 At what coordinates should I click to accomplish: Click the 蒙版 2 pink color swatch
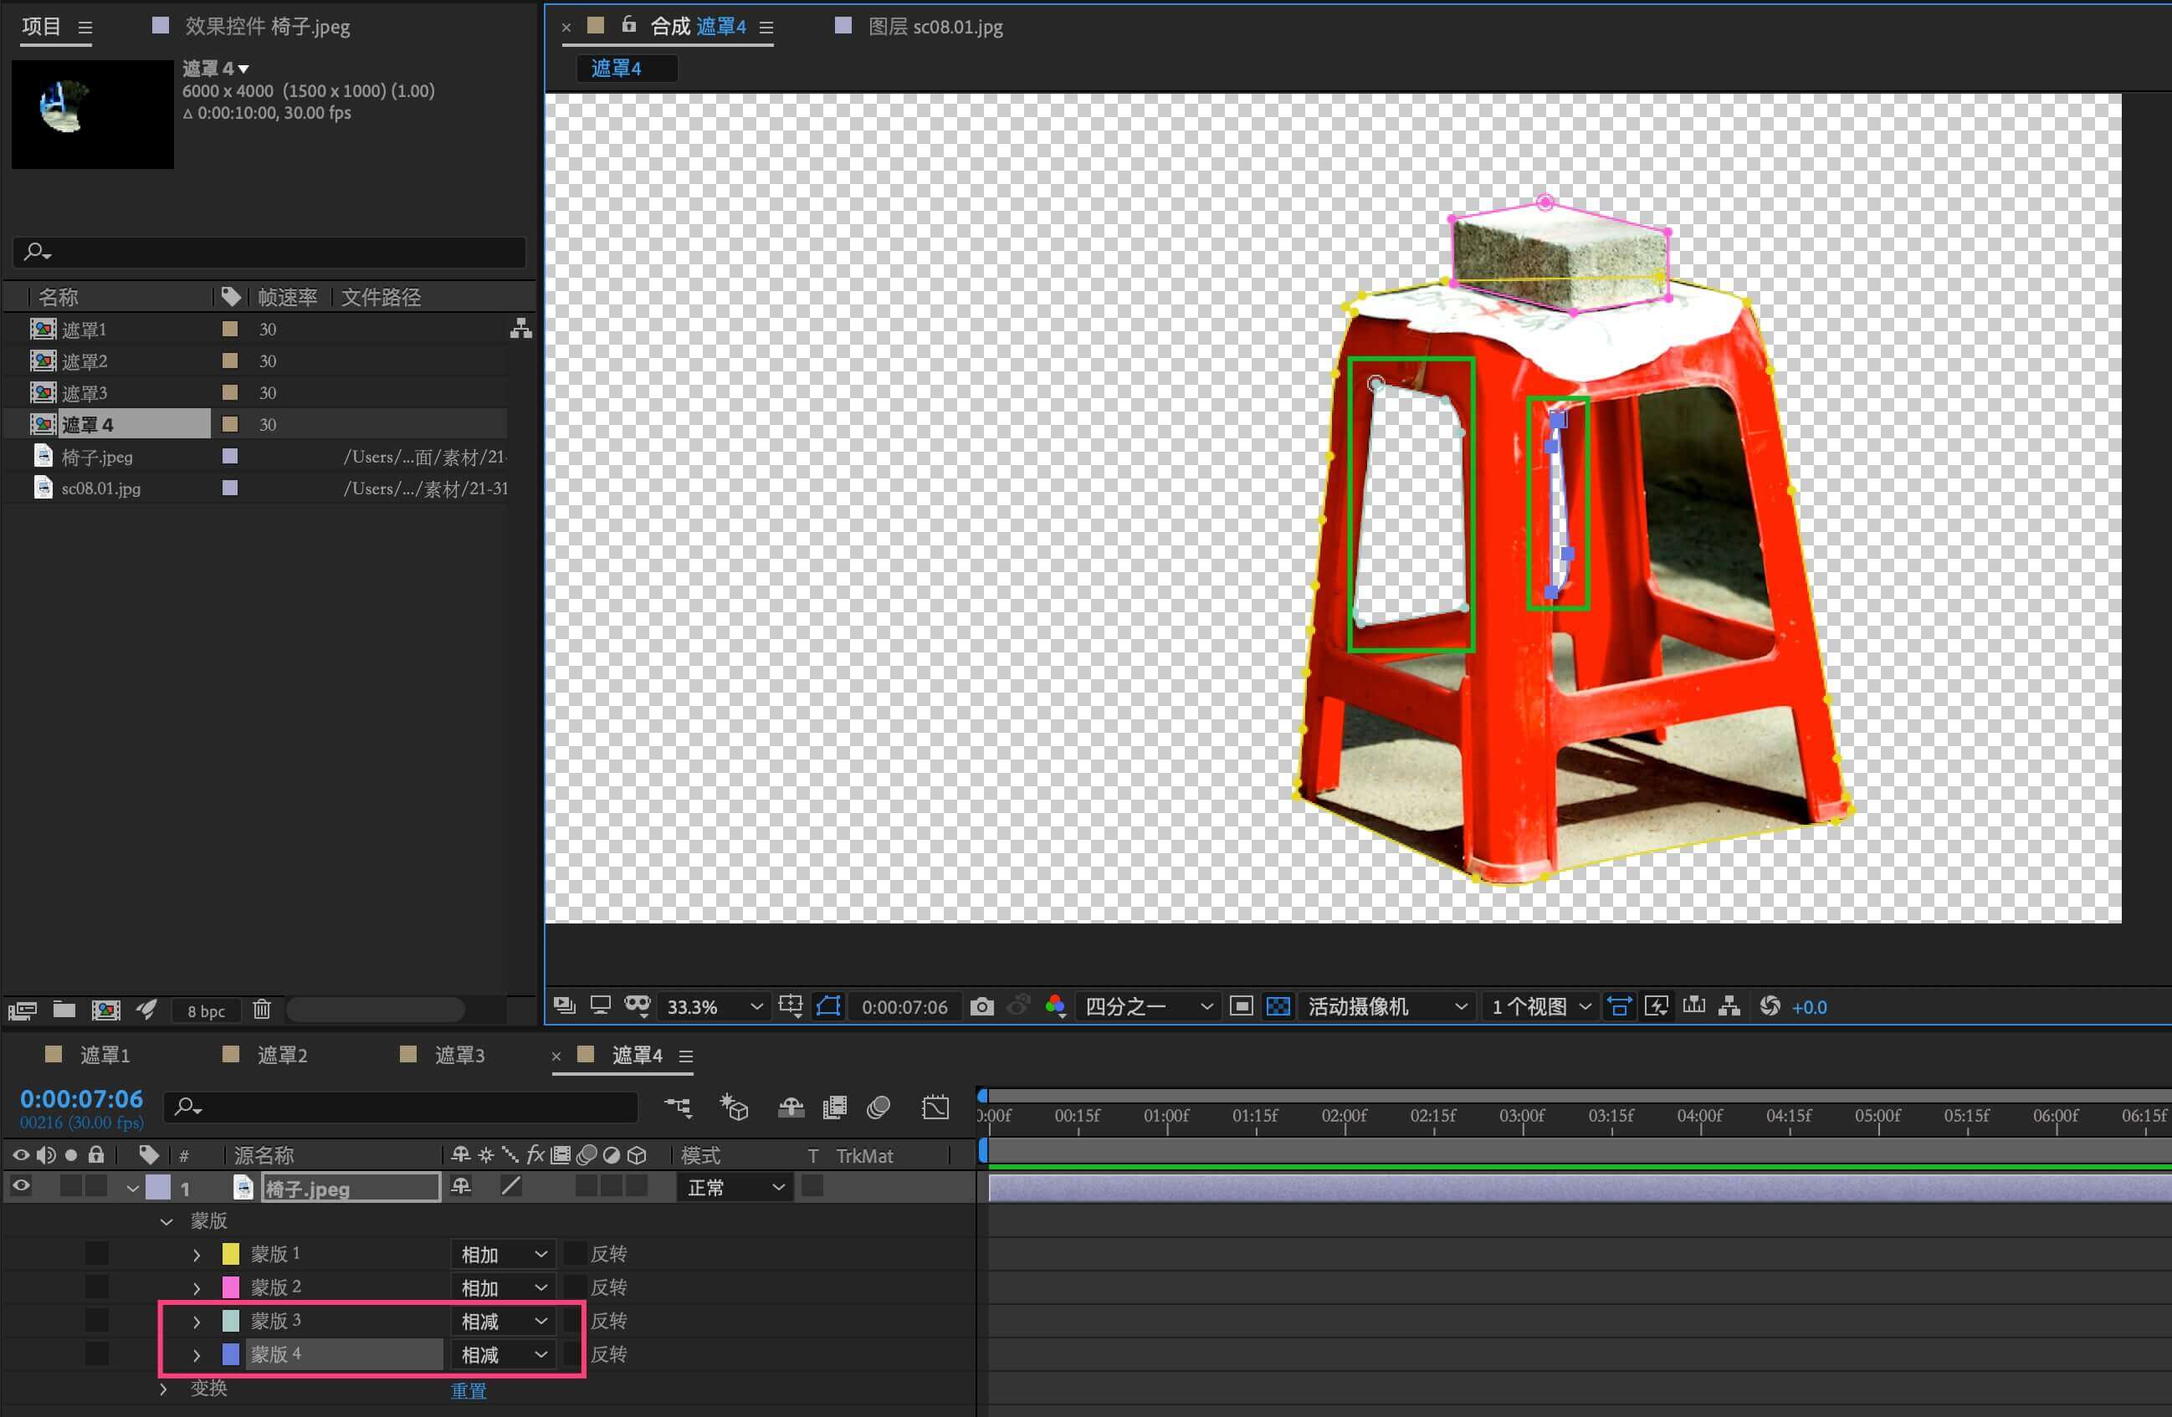231,1287
